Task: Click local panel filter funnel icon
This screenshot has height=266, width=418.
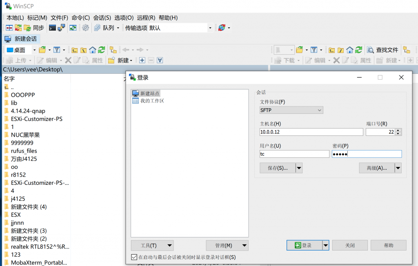Action: [x=57, y=50]
